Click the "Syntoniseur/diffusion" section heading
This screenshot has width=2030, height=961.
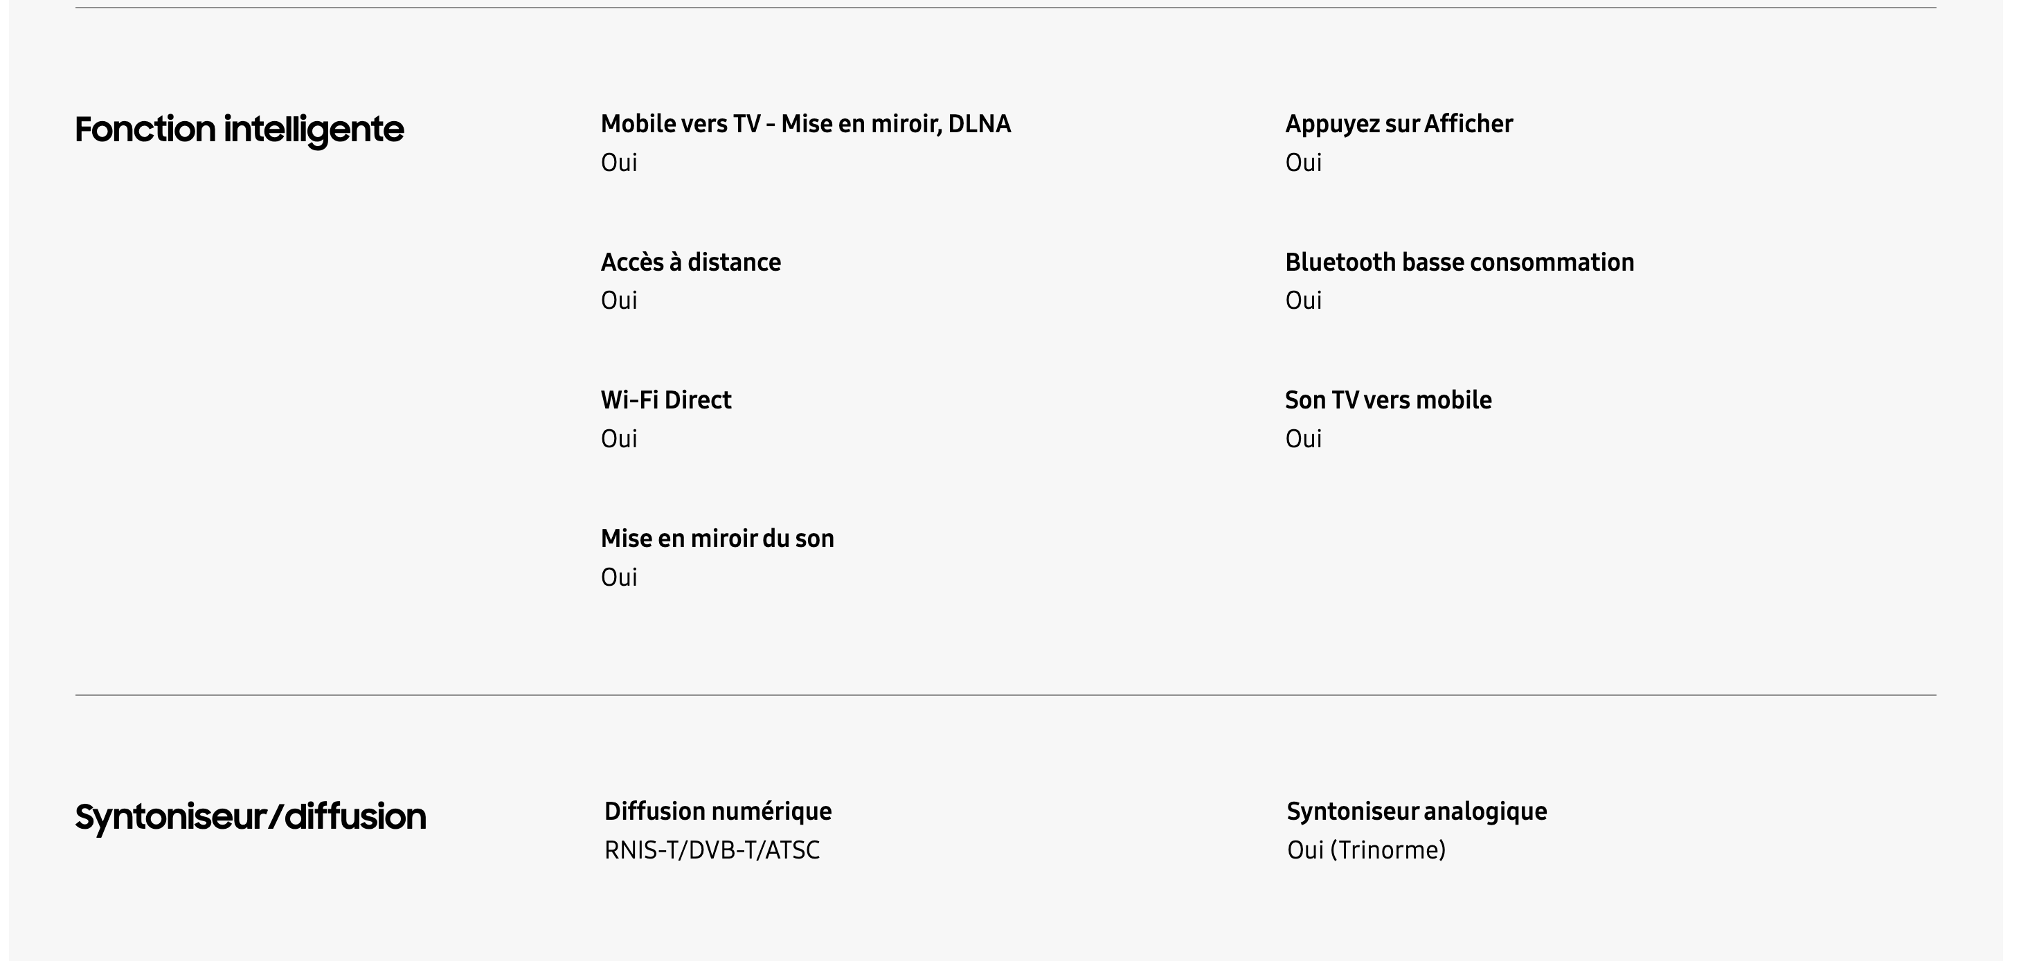pos(250,817)
